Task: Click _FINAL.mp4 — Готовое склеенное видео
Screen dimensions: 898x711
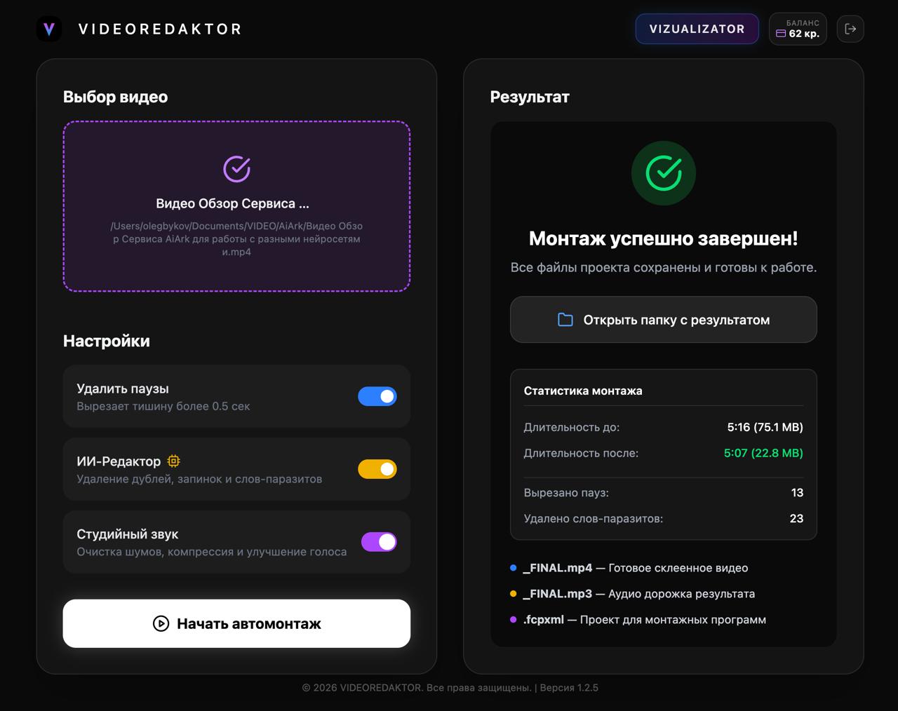Action: click(636, 568)
